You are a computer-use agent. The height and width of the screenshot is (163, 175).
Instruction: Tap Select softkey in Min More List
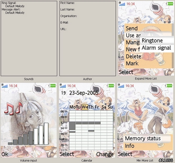click(x=125, y=154)
